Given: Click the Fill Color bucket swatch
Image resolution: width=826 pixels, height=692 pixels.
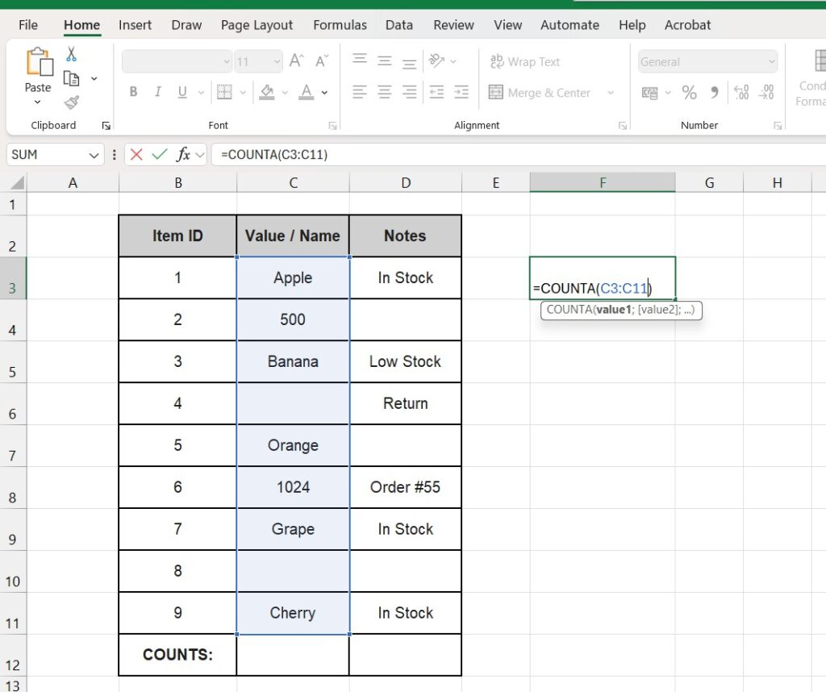Looking at the screenshot, I should pyautogui.click(x=267, y=93).
